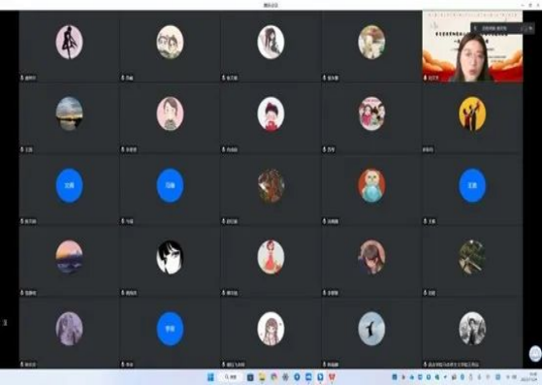
Task: Select the video tile of the speaking woman
Action: [x=472, y=47]
